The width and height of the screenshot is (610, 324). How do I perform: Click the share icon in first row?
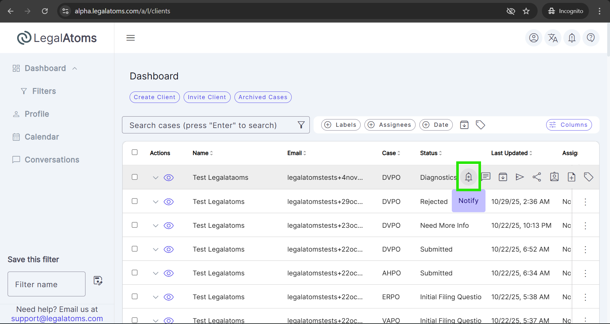point(537,177)
